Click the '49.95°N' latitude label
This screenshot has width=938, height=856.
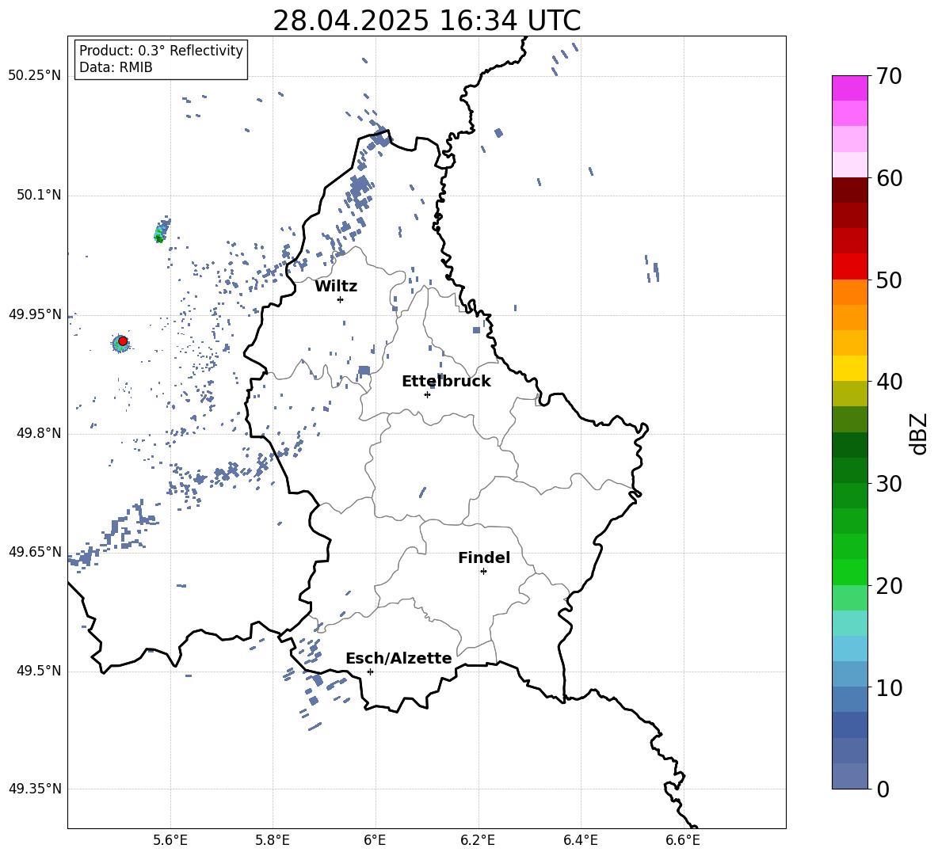[35, 314]
